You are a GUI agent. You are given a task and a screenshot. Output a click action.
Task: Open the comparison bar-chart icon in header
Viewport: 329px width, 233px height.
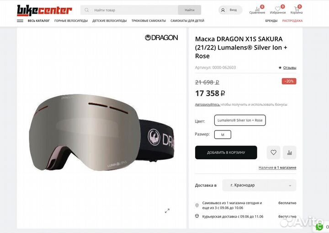pos(257,9)
